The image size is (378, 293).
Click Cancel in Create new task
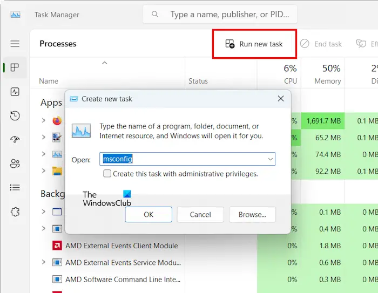point(200,214)
